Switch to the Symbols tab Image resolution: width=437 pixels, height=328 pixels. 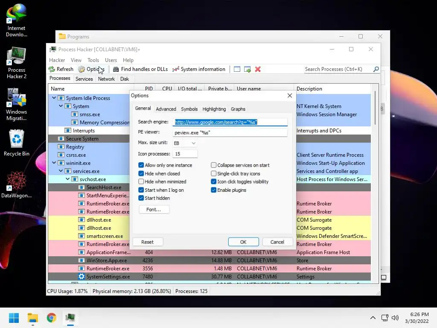189,109
